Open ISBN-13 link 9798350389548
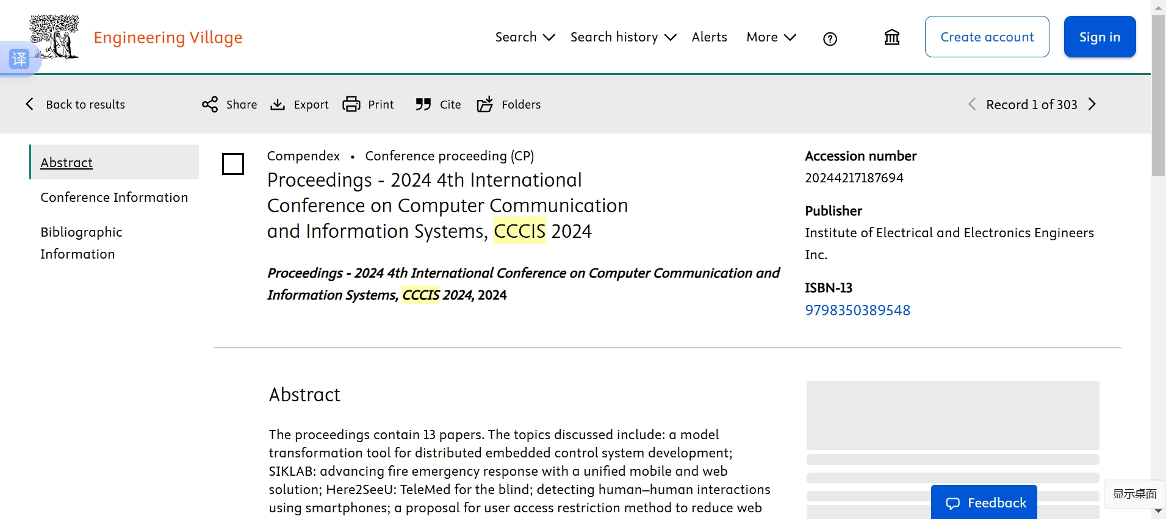 [x=857, y=310]
